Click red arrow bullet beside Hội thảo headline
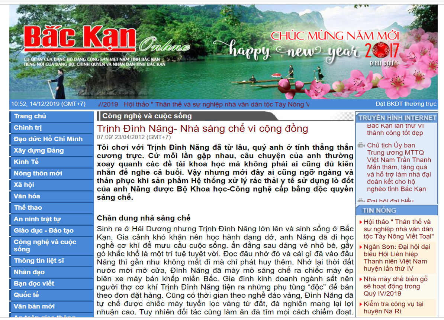The image size is (444, 320). (361, 222)
